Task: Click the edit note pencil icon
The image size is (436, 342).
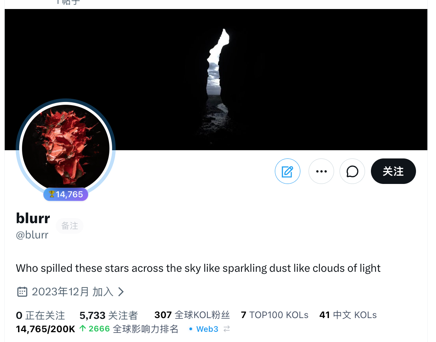Action: tap(287, 171)
